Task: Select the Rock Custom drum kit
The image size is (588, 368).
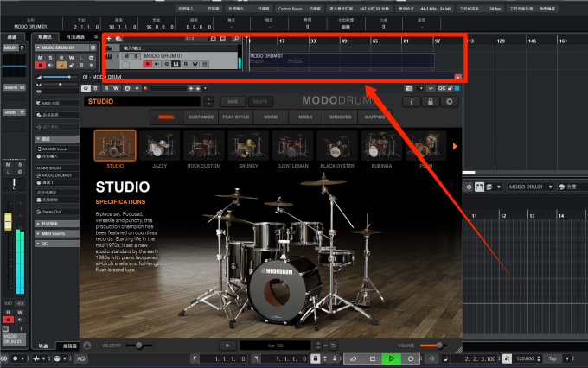Action: click(203, 145)
